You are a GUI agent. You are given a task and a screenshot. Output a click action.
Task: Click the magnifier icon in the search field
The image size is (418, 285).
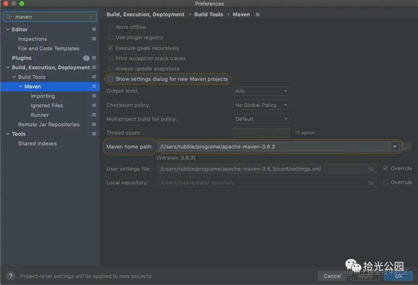(x=9, y=17)
